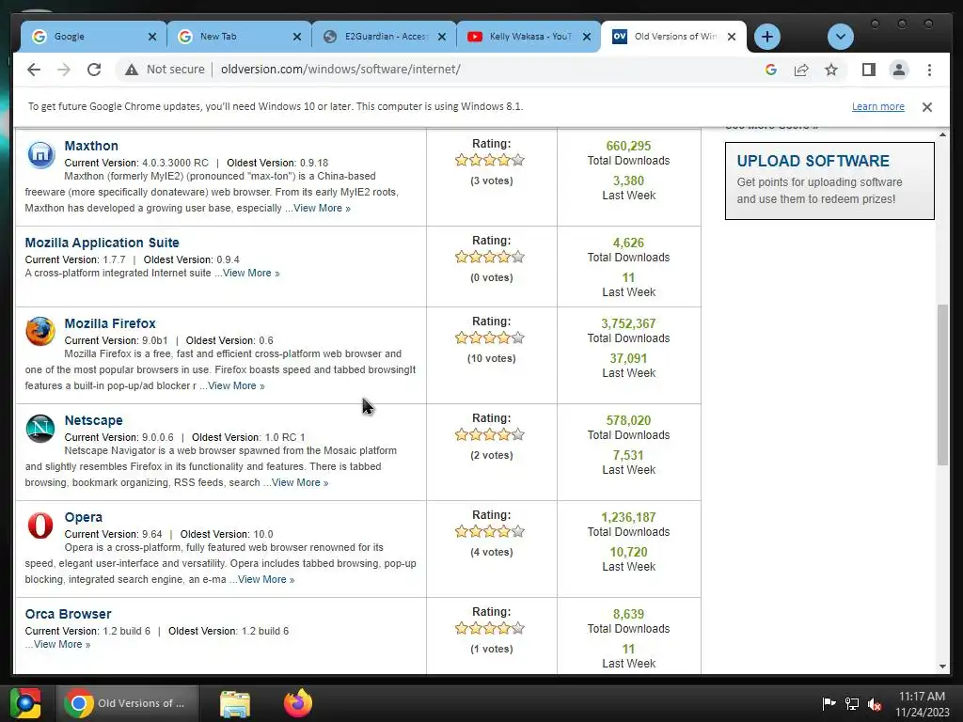Click the page scrollbar down arrow
The width and height of the screenshot is (963, 722).
point(942,667)
